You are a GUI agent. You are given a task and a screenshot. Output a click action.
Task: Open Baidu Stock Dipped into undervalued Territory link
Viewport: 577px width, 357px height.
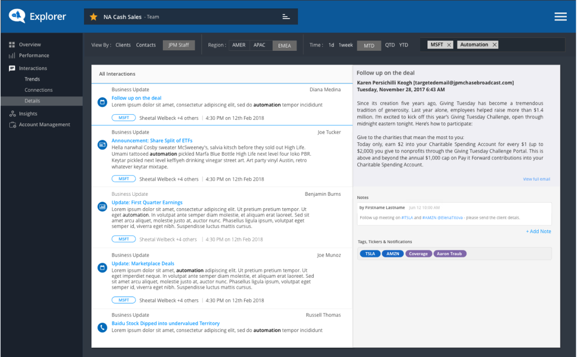click(166, 323)
